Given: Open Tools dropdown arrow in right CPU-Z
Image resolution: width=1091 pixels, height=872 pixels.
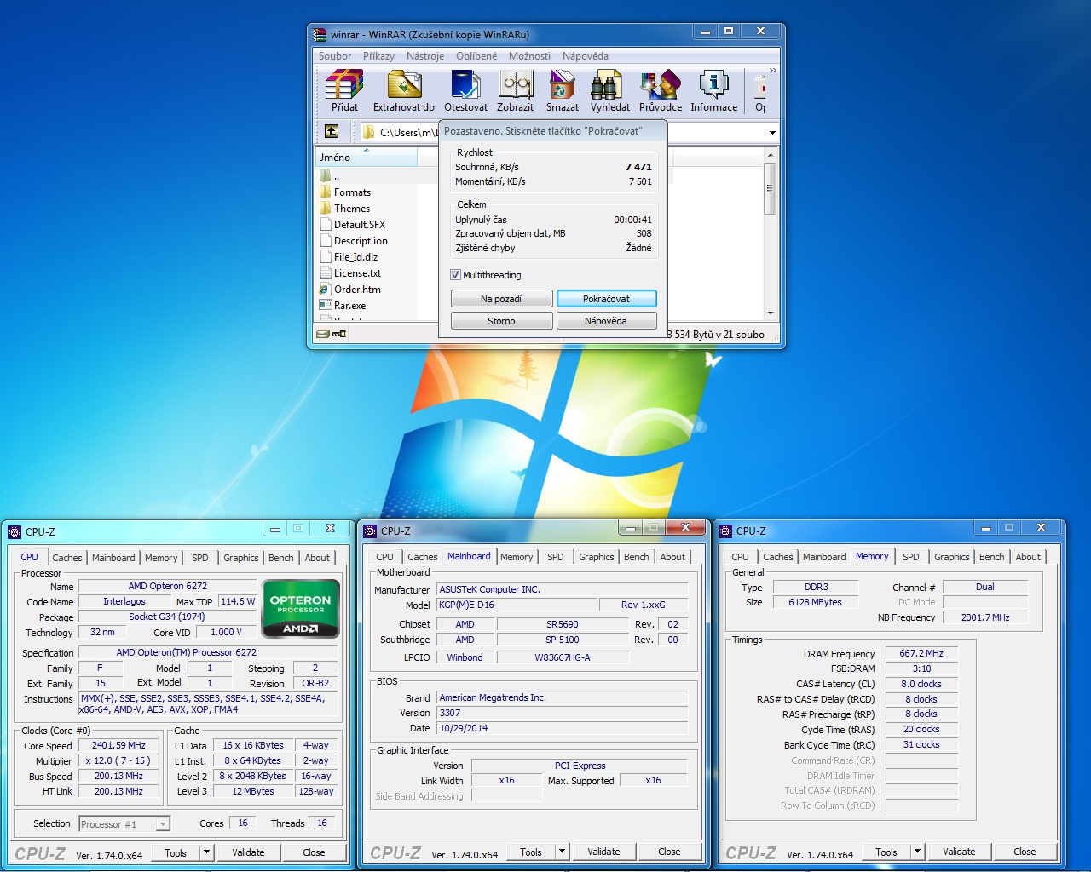Looking at the screenshot, I should [917, 852].
